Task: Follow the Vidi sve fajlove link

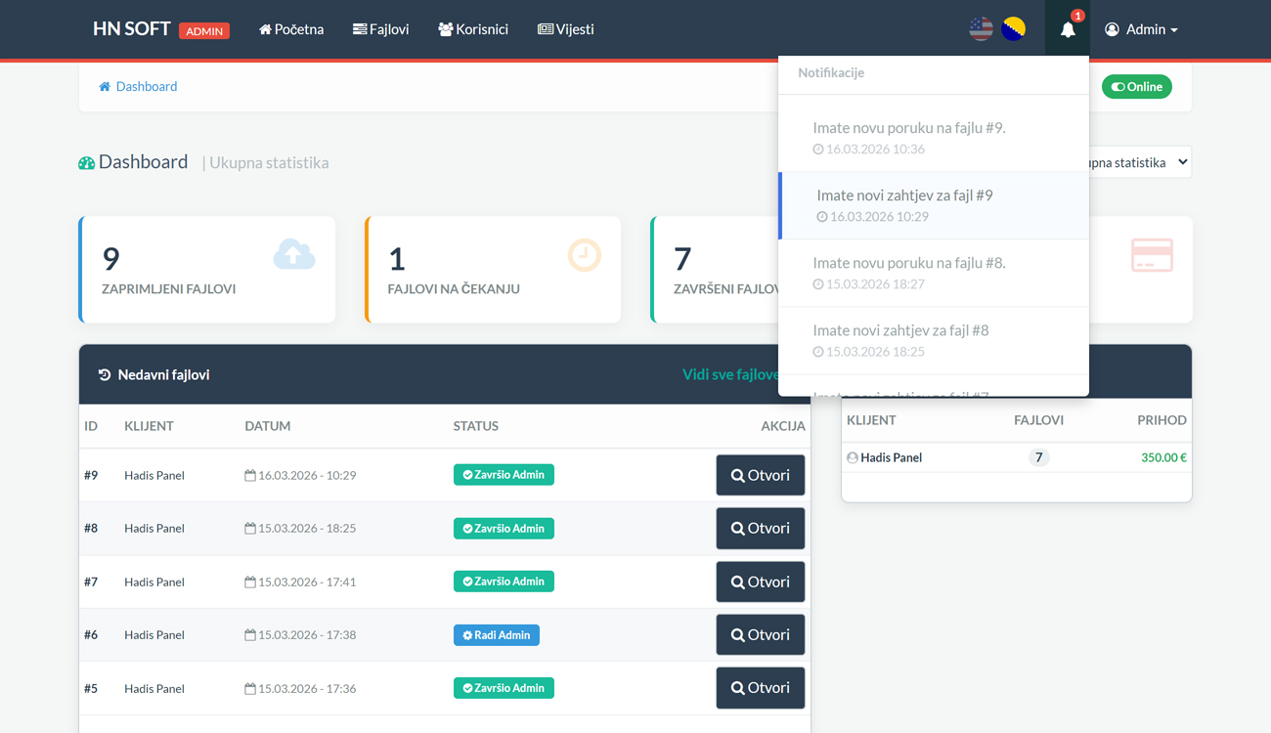Action: click(729, 375)
